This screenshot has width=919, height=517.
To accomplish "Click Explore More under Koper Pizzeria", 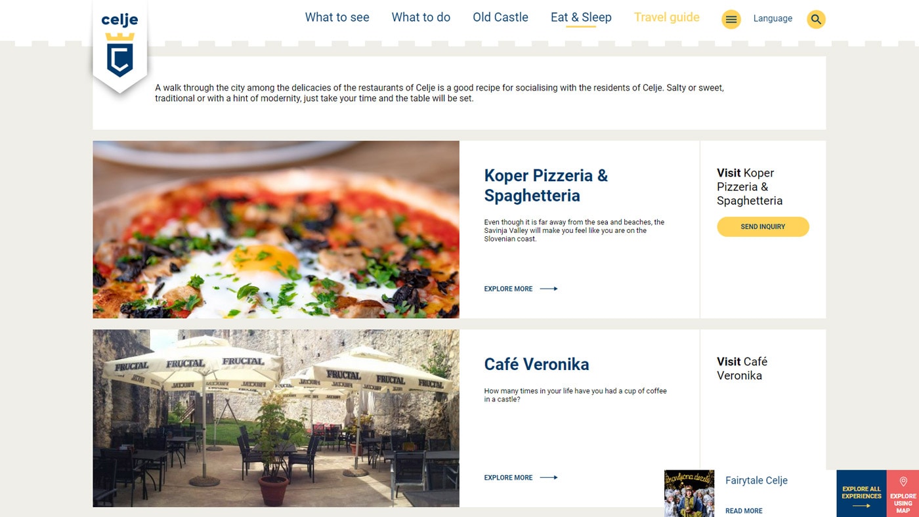I will (x=508, y=289).
